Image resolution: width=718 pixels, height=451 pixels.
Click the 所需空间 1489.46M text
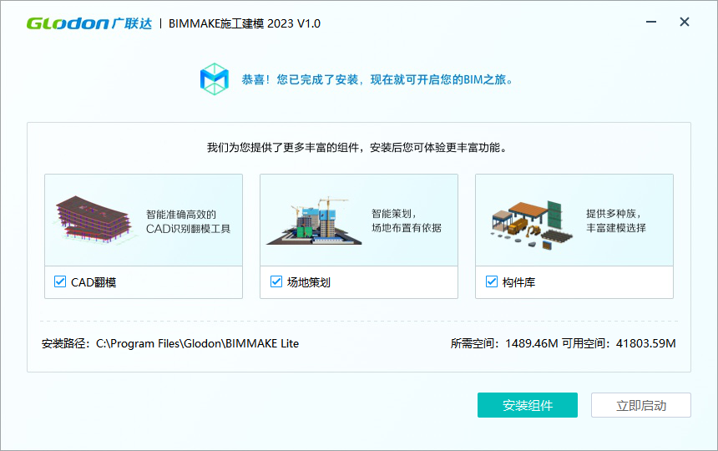coord(504,343)
